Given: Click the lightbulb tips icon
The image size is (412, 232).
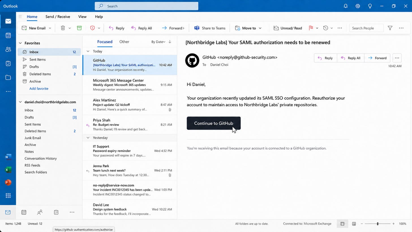Looking at the screenshot, I should click(x=370, y=6).
